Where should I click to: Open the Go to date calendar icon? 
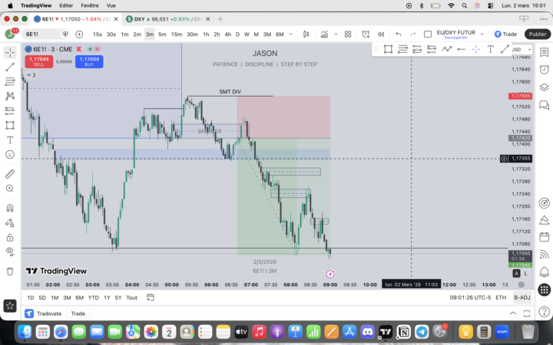pyautogui.click(x=151, y=297)
